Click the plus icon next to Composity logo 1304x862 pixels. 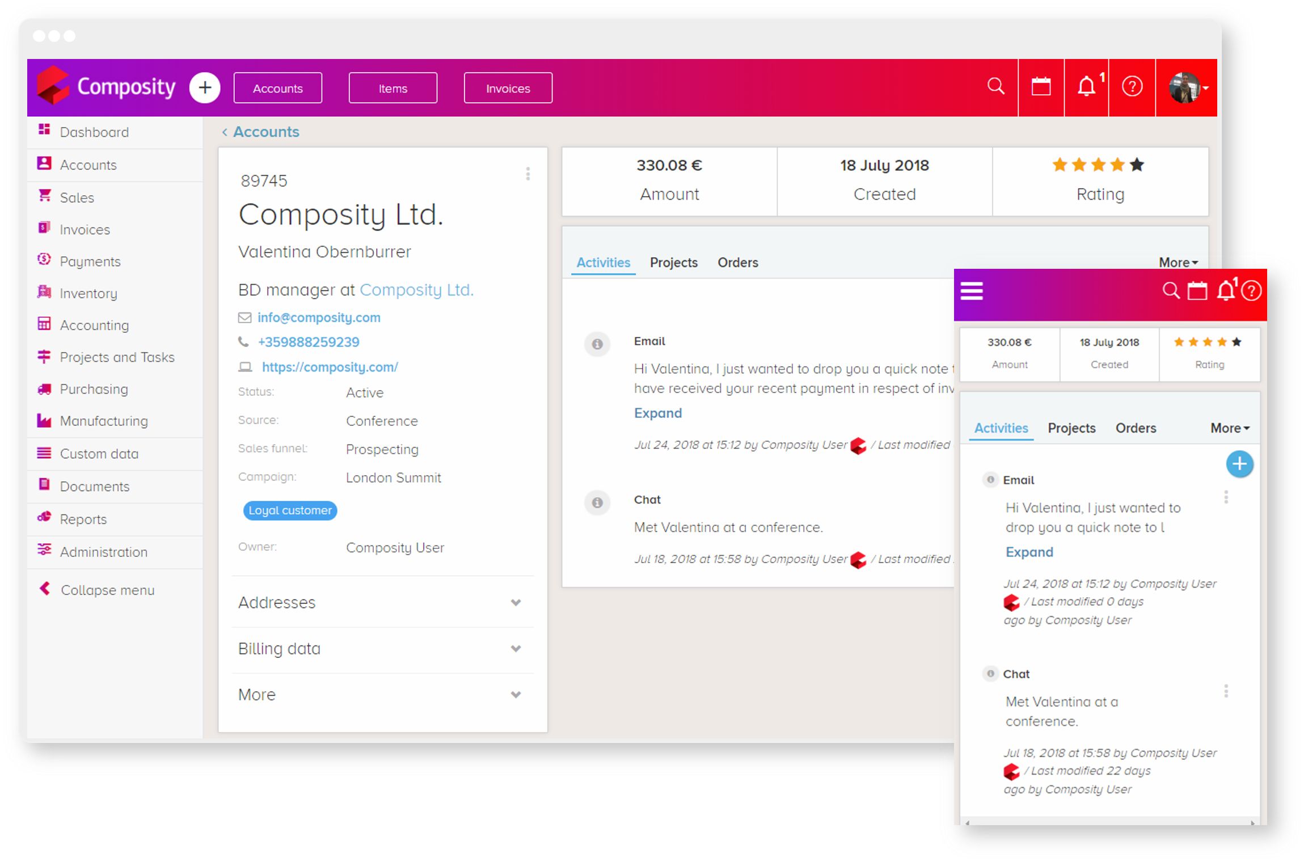tap(204, 87)
